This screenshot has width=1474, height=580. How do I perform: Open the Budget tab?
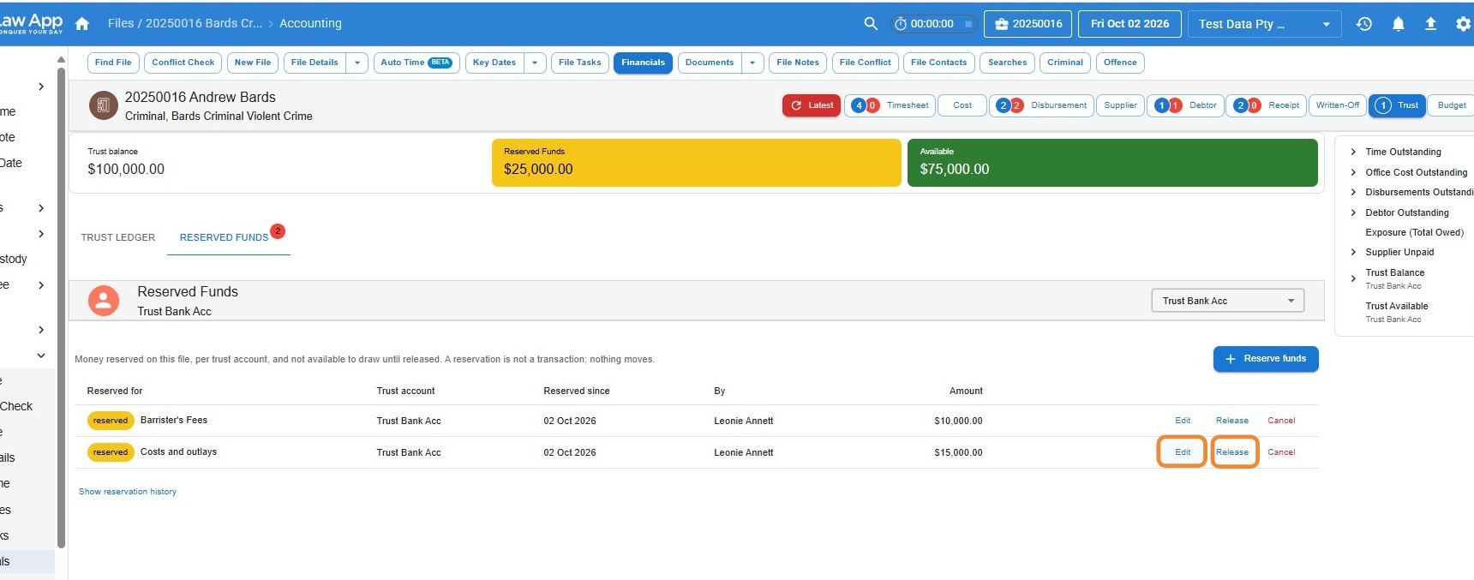tap(1452, 105)
